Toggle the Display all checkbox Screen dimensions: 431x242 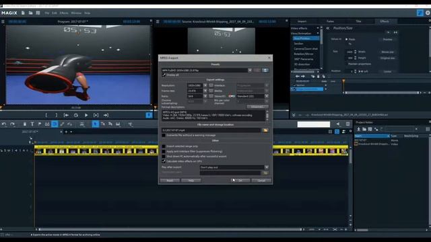pos(164,75)
